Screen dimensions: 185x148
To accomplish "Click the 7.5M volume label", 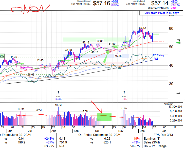I will [86, 111].
